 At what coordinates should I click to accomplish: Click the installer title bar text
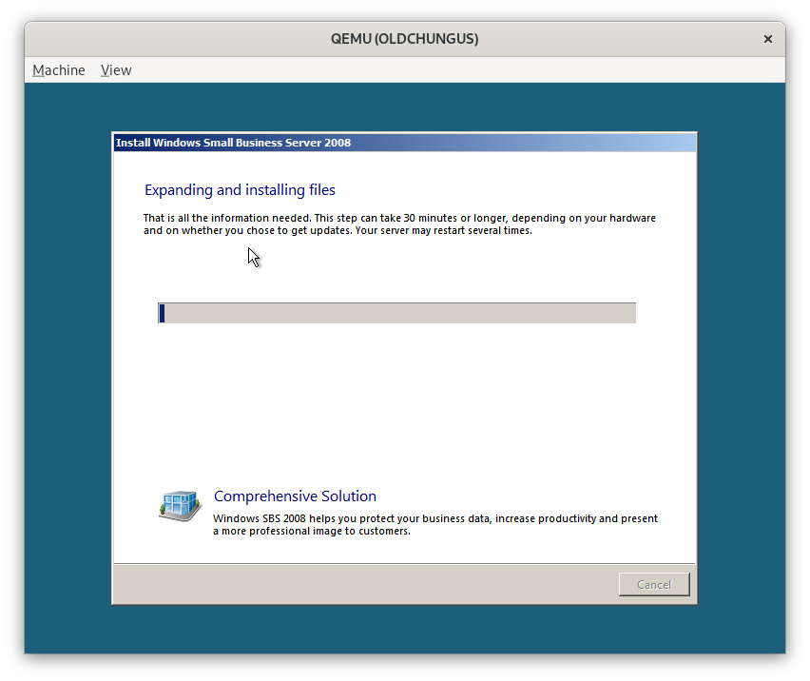(233, 143)
